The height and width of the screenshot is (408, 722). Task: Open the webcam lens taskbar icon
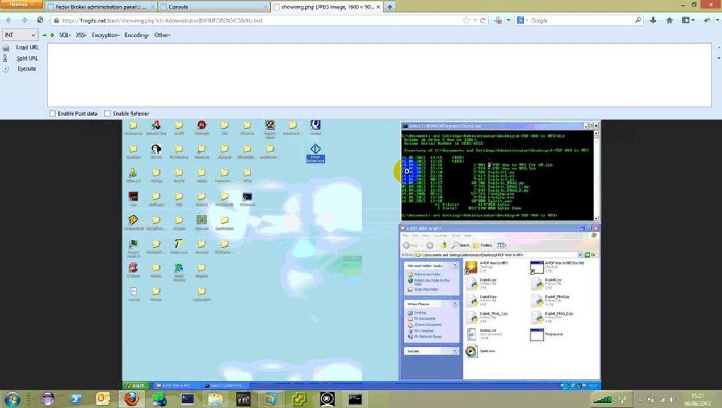point(328,399)
